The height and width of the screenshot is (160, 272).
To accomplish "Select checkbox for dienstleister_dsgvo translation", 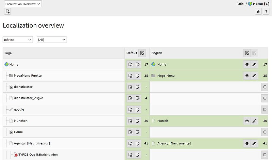I will [265, 98].
